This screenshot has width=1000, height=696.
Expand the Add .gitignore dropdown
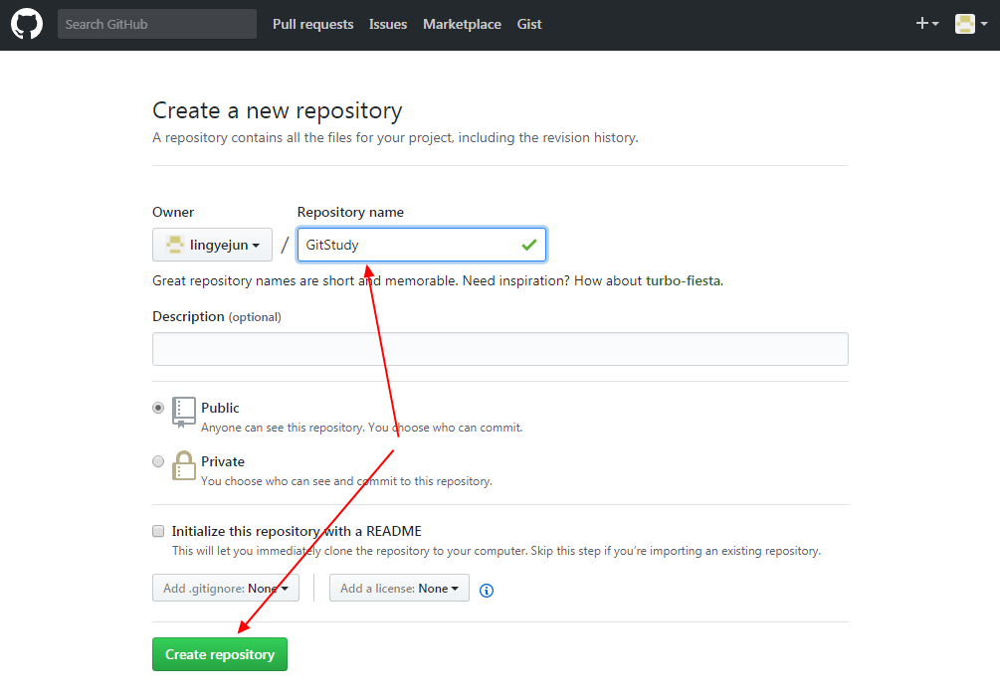tap(226, 588)
